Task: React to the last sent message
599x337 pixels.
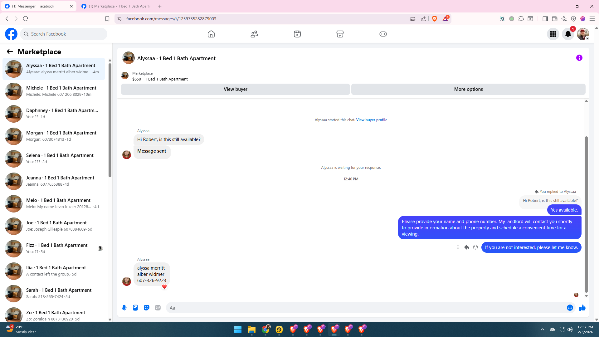Action: point(475,247)
